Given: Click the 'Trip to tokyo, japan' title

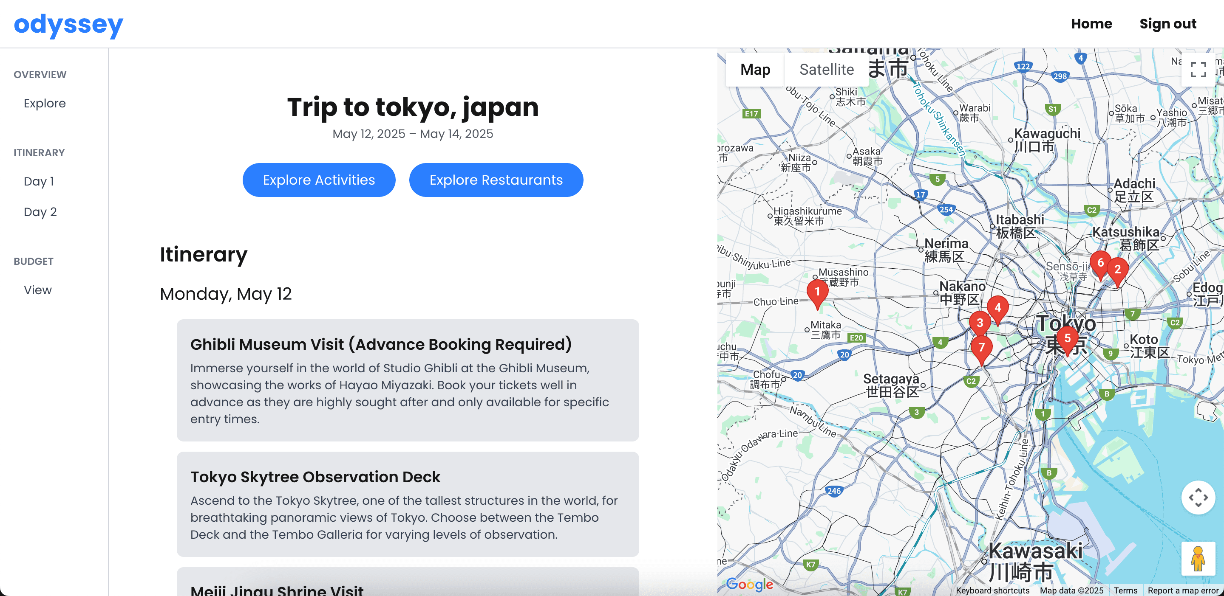Looking at the screenshot, I should (x=413, y=107).
